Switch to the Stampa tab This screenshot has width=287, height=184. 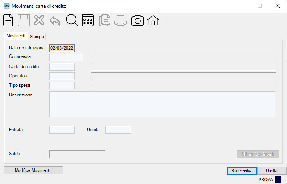pos(37,37)
